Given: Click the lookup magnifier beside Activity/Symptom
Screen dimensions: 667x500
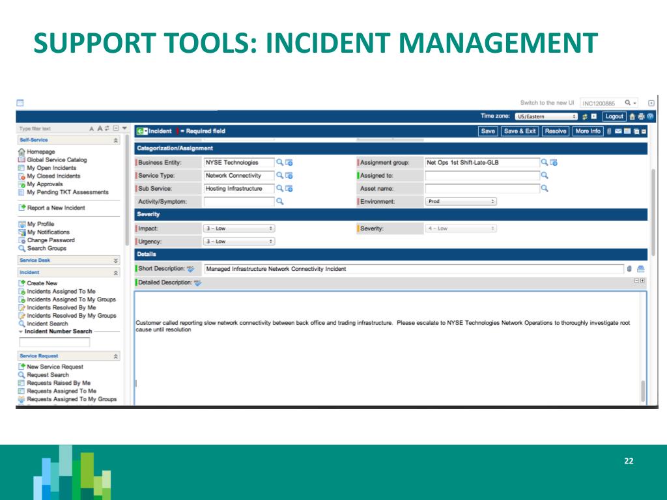Looking at the screenshot, I should [279, 202].
